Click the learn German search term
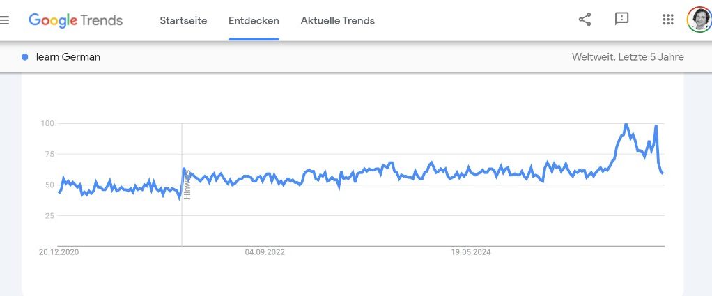 point(68,57)
